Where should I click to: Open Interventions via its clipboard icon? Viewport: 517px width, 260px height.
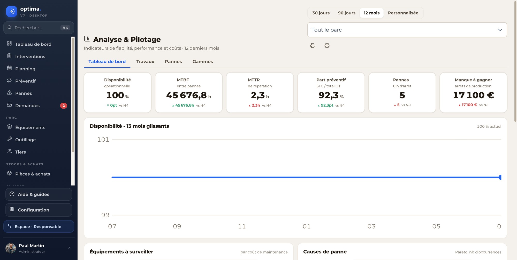[x=9, y=56]
